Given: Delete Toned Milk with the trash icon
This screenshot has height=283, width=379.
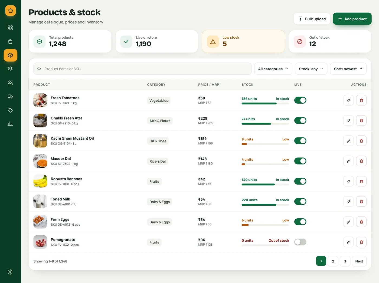Looking at the screenshot, I should 361,202.
